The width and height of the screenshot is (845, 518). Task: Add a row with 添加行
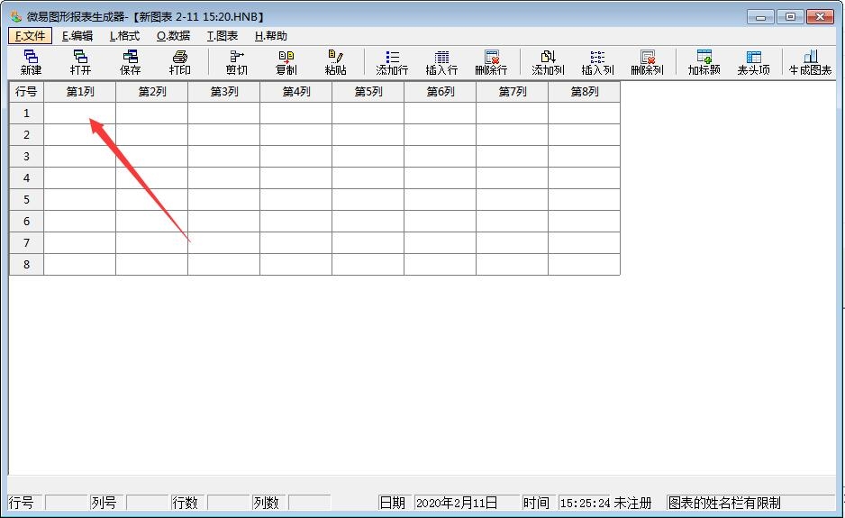(392, 62)
